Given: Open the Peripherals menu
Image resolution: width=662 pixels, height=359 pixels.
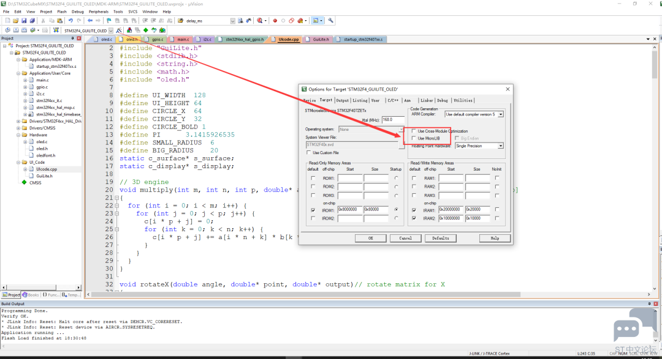Looking at the screenshot, I should click(x=98, y=12).
